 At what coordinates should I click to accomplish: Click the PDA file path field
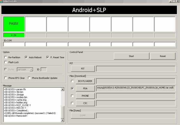pos(136,88)
